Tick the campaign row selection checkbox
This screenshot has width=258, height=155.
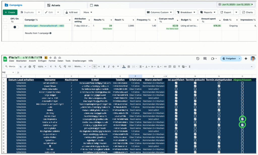pos(5,27)
